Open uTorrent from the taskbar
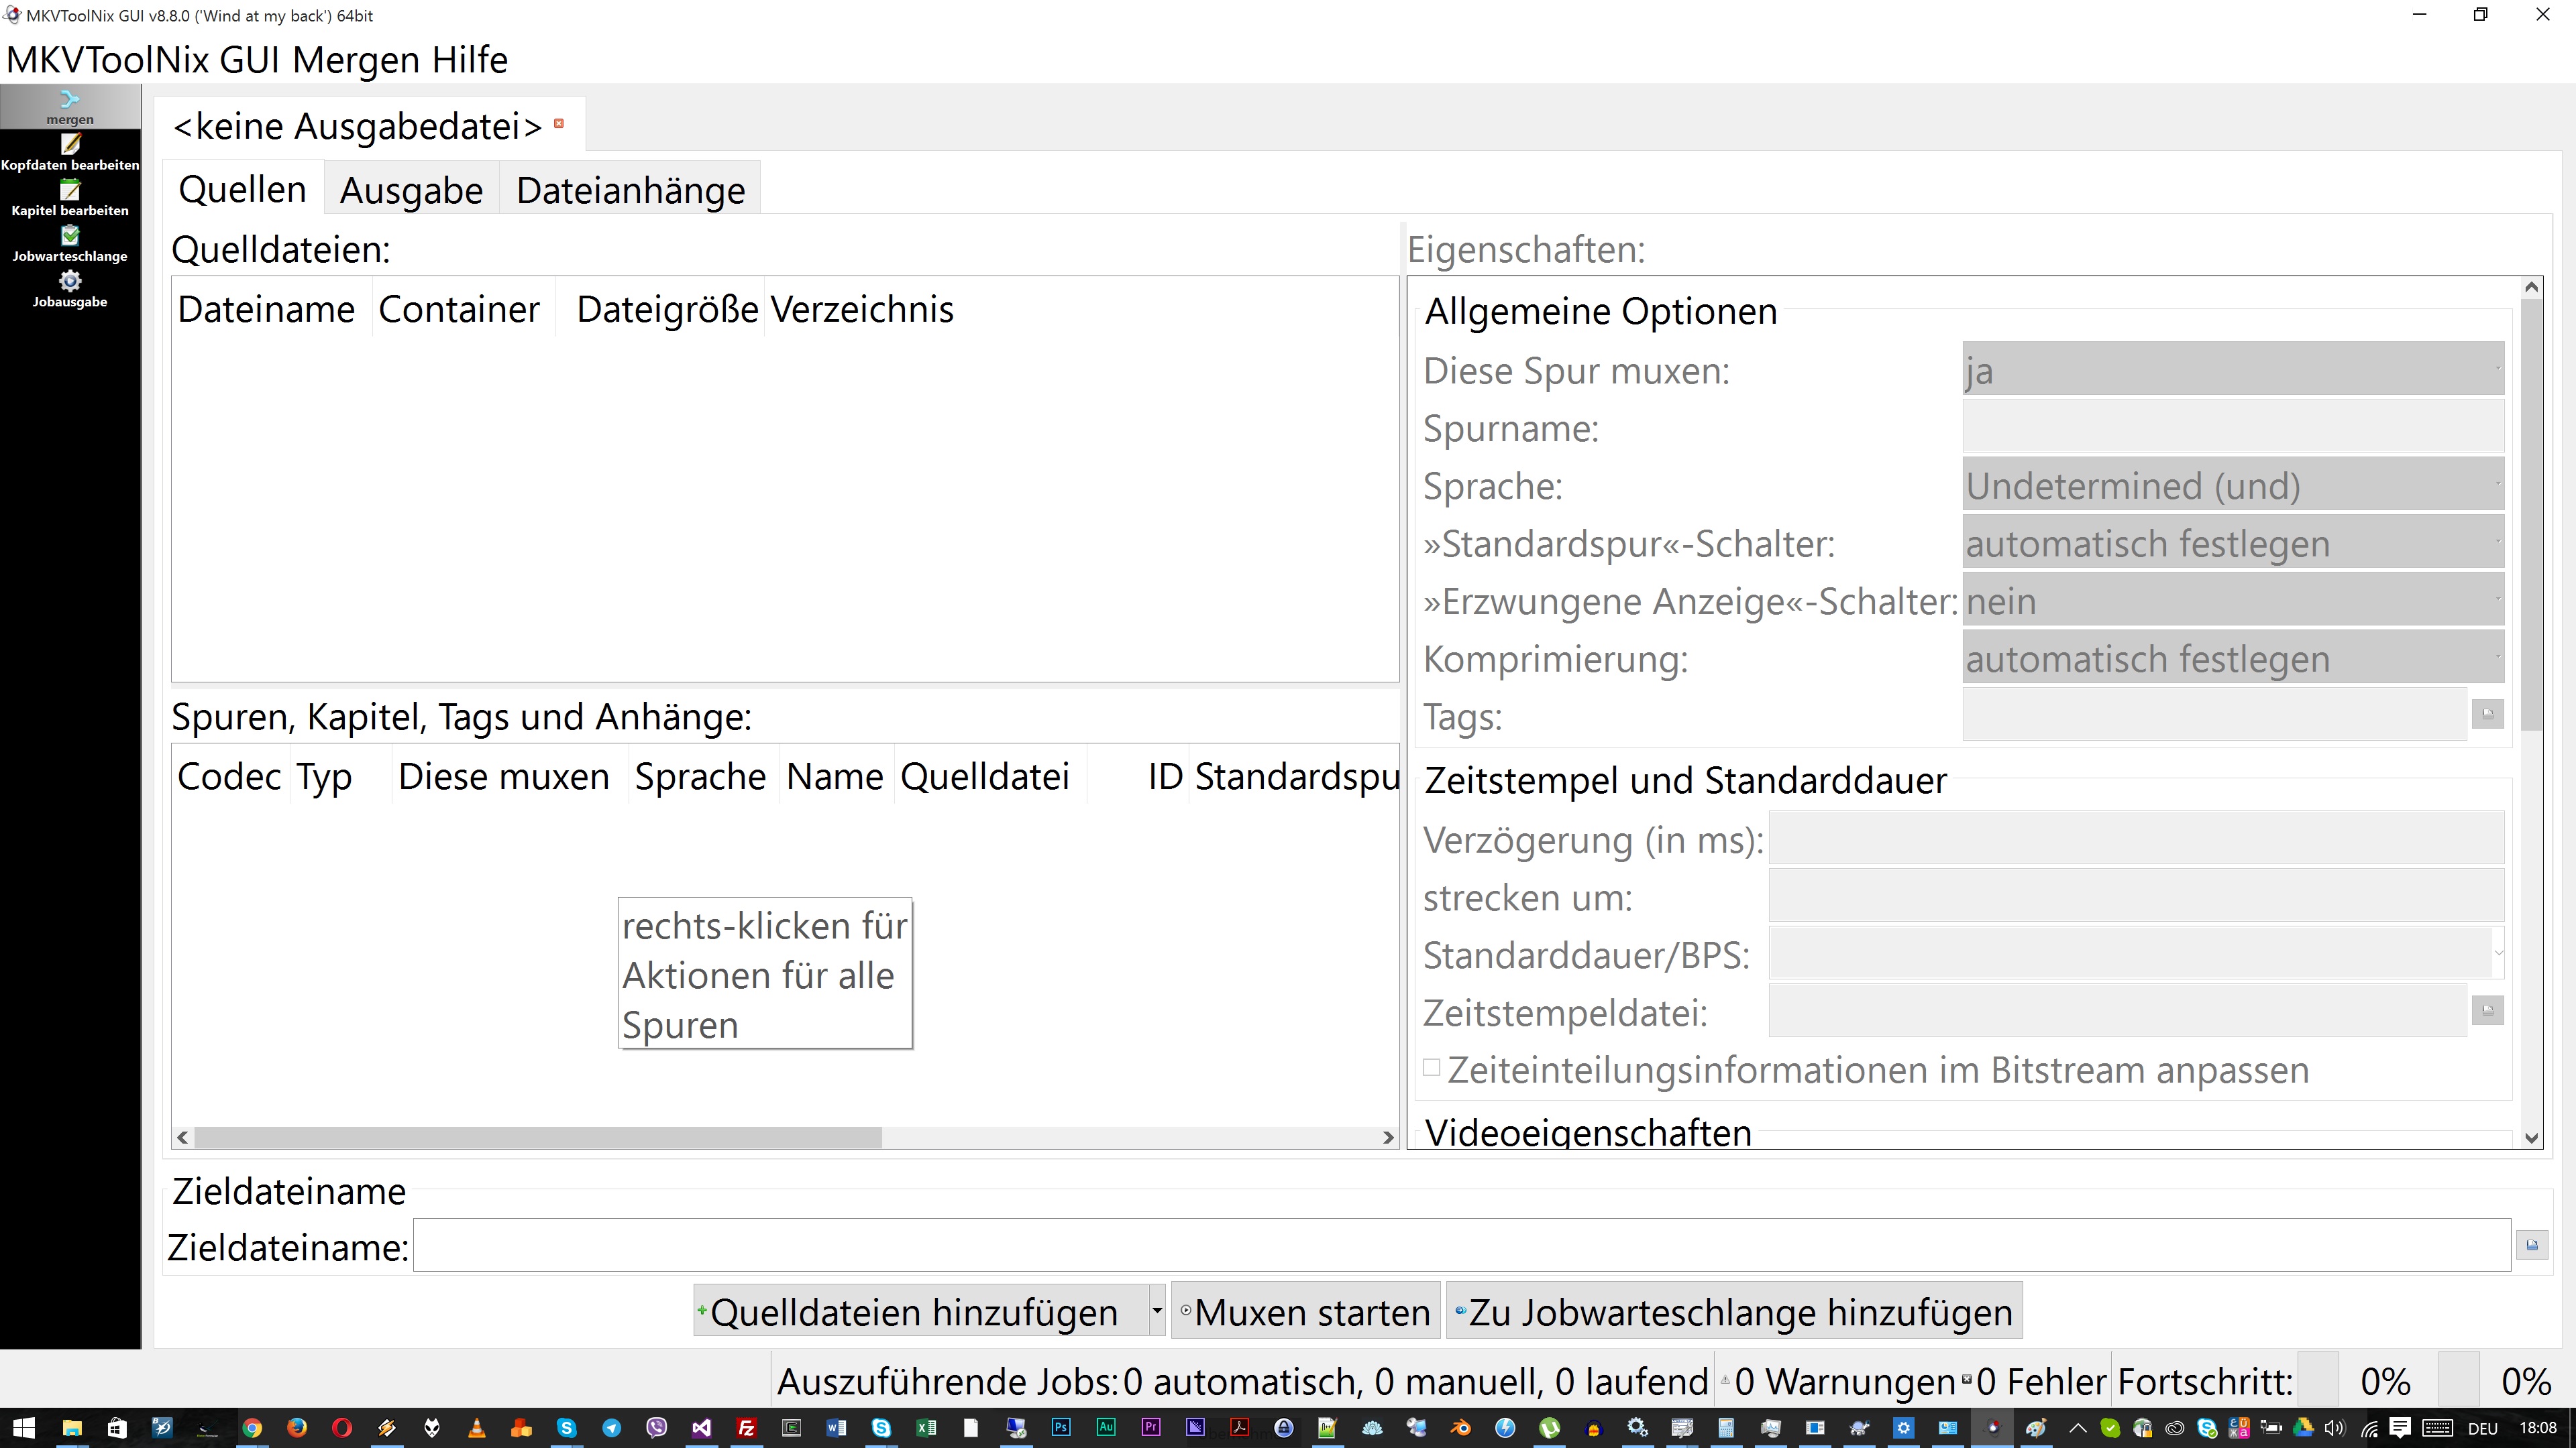 point(1550,1428)
